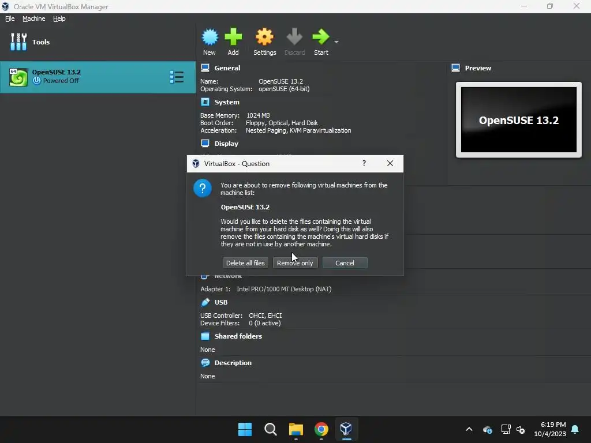591x443 pixels.
Task: Click the VirtualBox taskbar icon
Action: 346,429
